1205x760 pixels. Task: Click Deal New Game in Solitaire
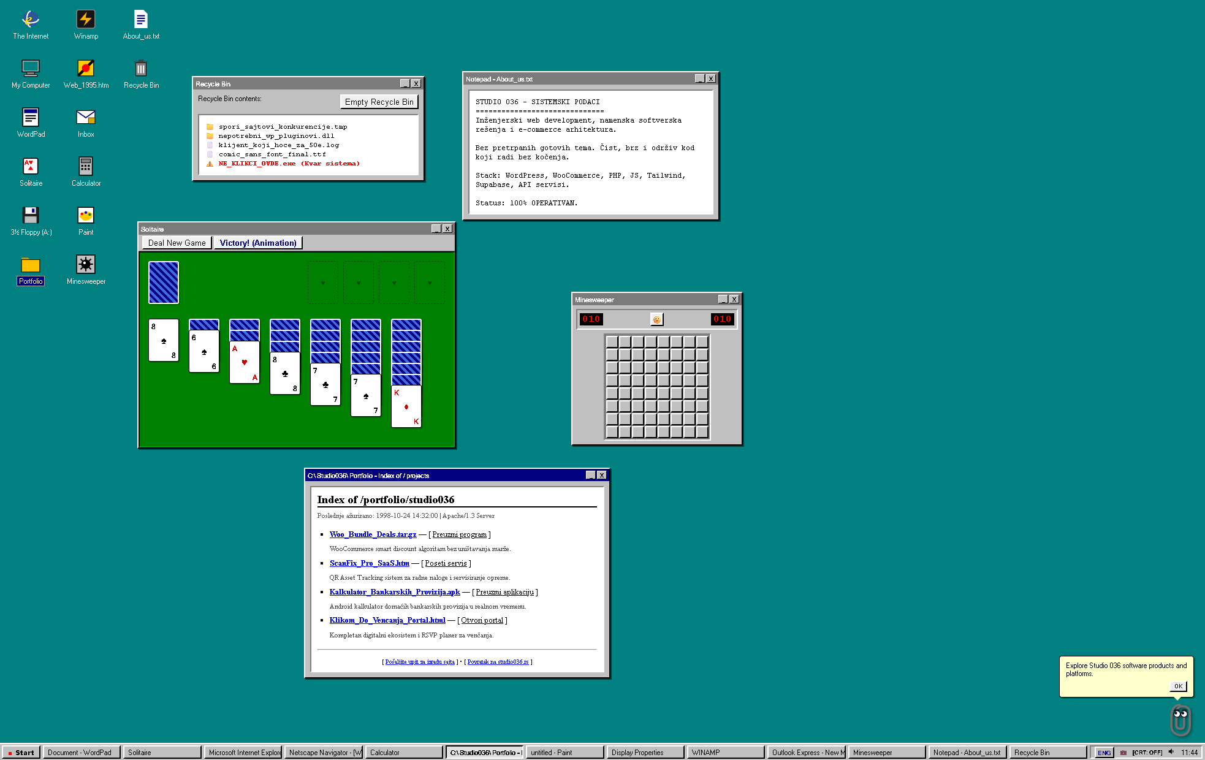(177, 243)
